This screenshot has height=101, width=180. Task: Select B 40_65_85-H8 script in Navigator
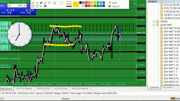pos(172,12)
